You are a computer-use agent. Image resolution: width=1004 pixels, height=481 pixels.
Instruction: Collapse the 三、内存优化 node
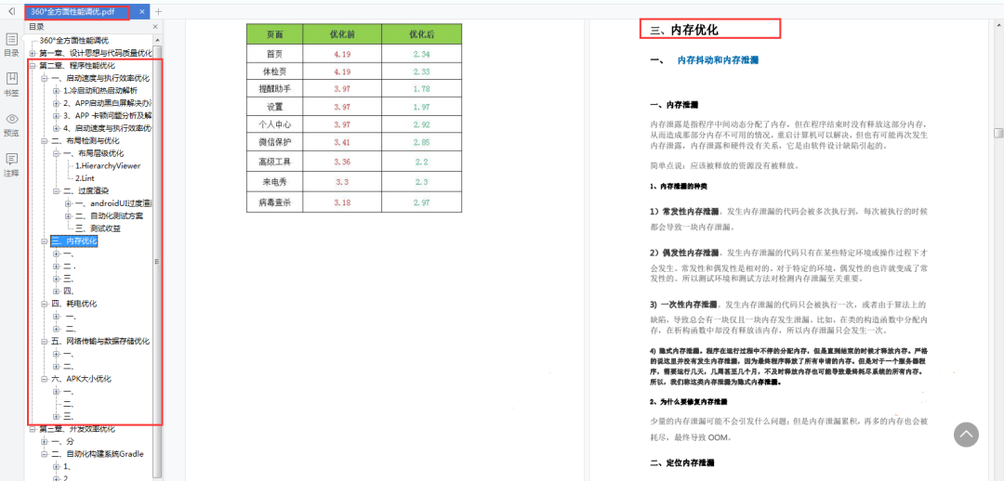(45, 241)
